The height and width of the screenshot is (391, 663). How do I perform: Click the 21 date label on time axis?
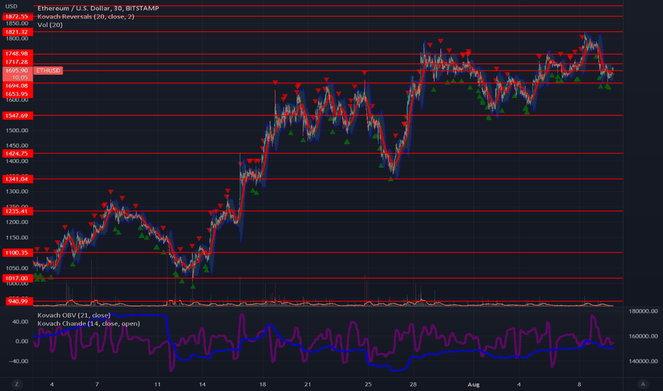[x=307, y=384]
